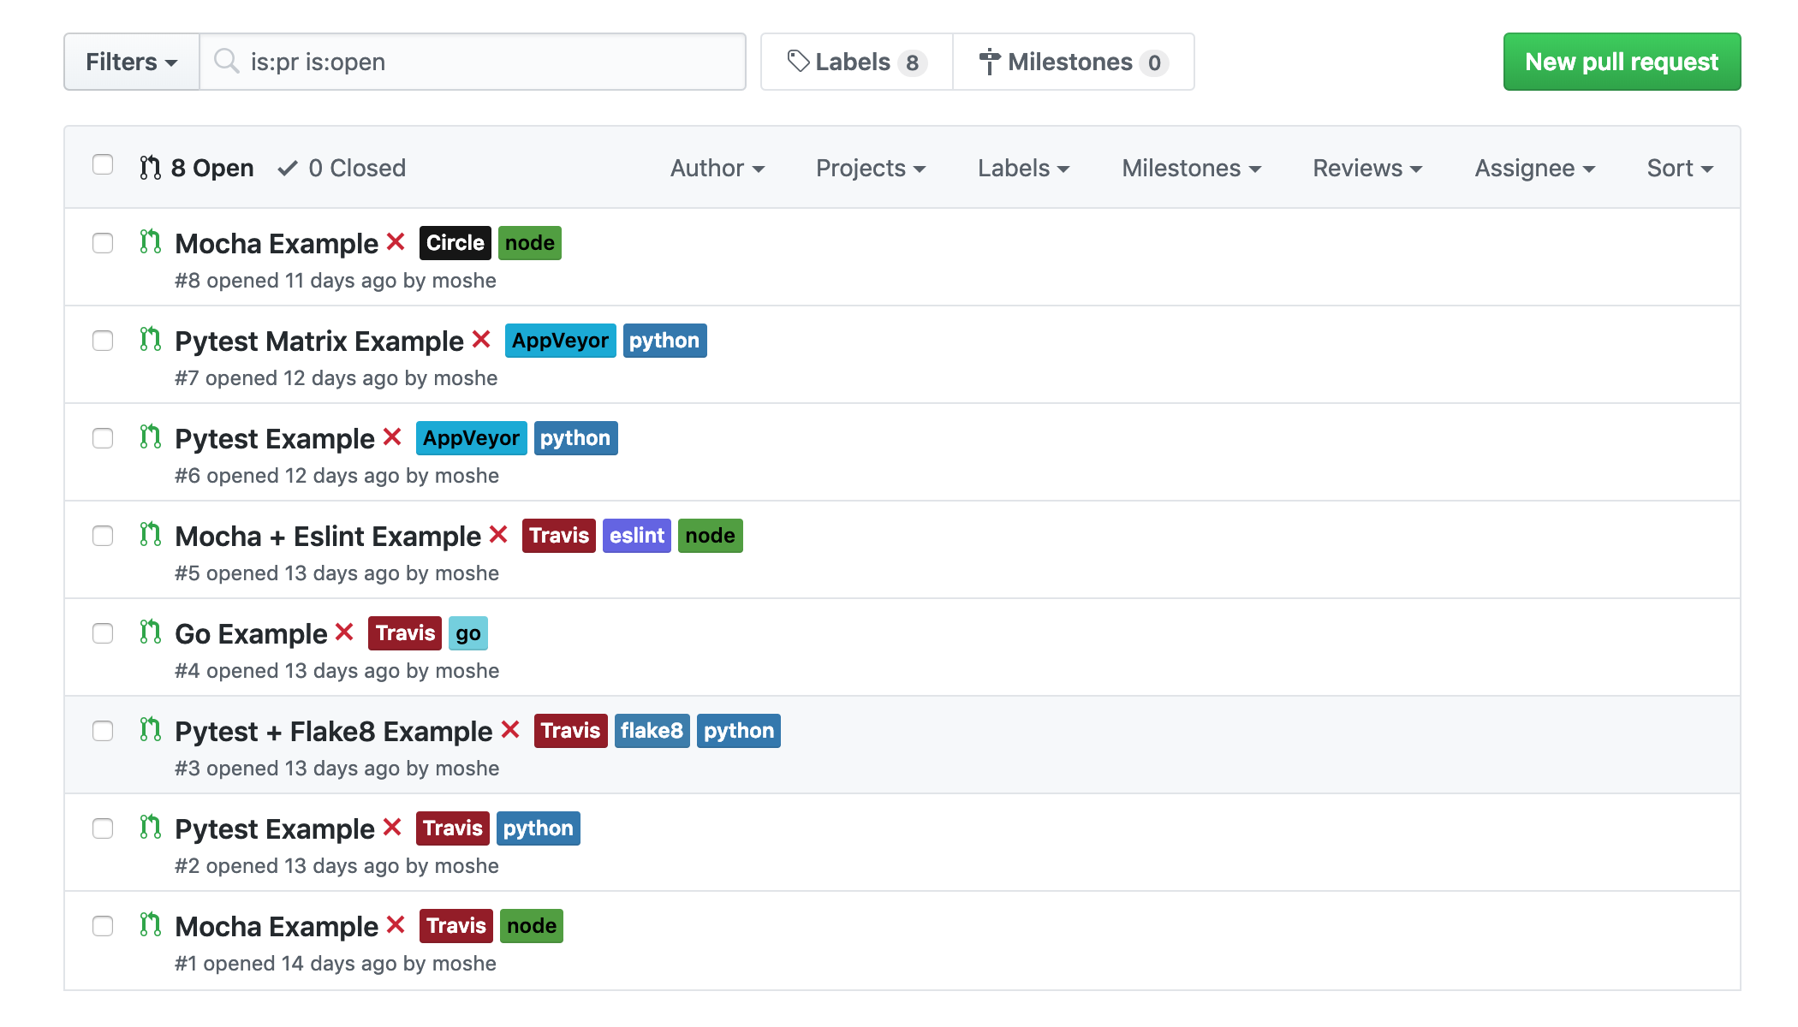The width and height of the screenshot is (1798, 1027).
Task: Click the milestone signpost icon
Action: coord(989,62)
